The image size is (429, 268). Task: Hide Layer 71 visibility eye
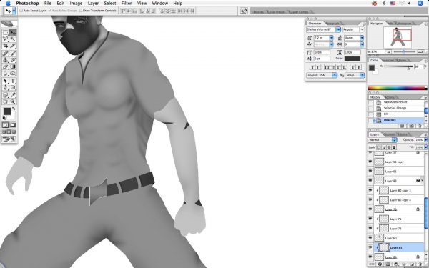[370, 219]
